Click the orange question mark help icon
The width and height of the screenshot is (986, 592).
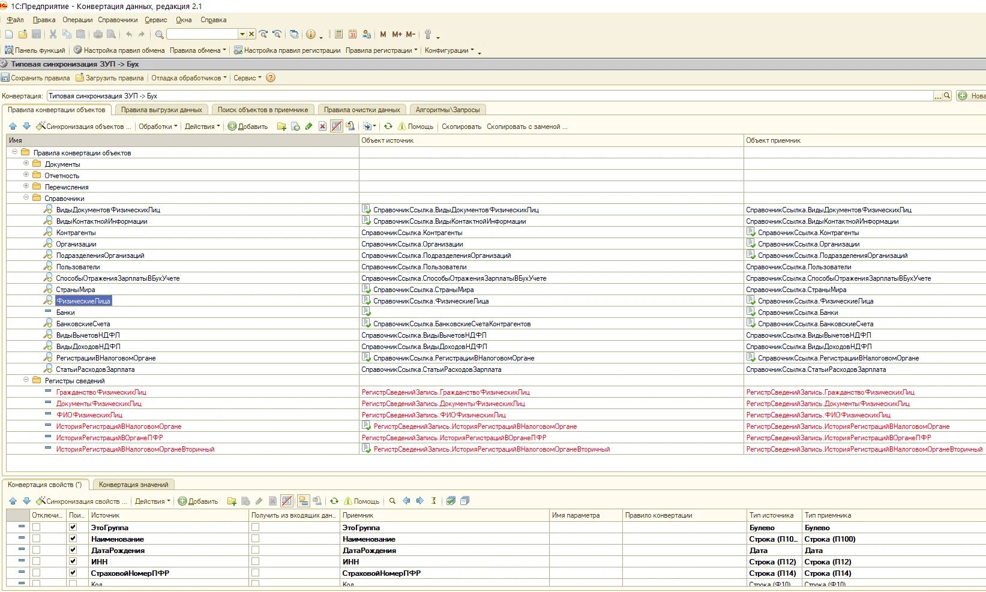(x=271, y=77)
